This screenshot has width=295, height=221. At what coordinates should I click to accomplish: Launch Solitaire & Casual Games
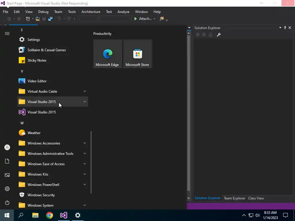pos(53,50)
